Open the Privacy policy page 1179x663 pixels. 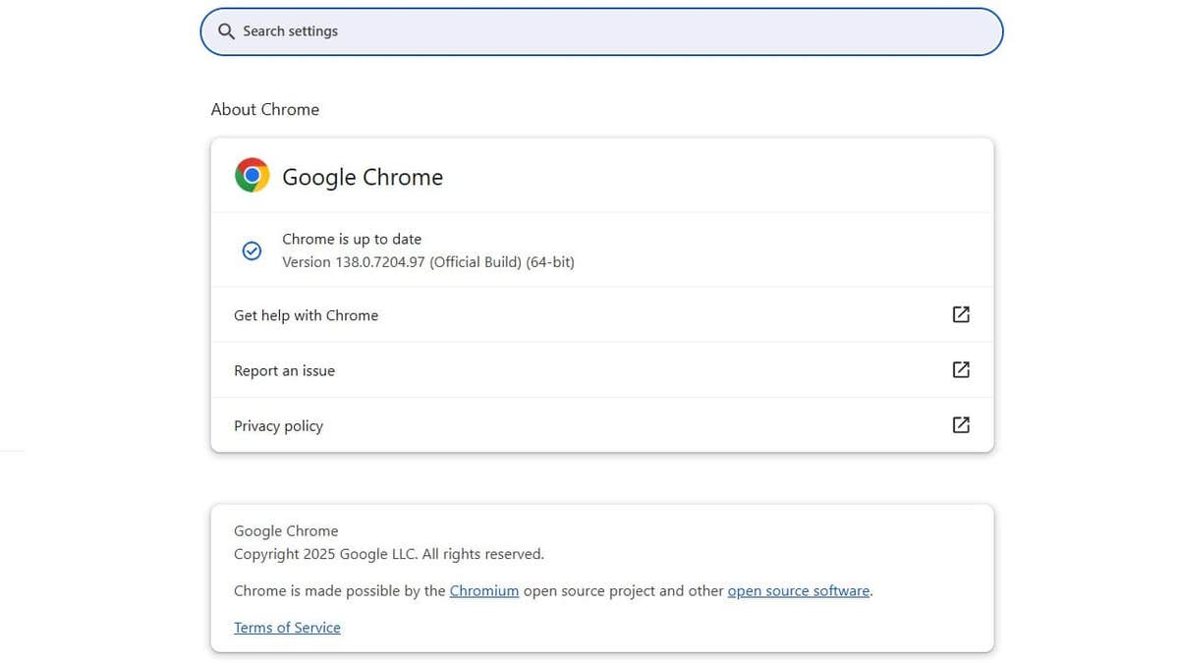278,425
